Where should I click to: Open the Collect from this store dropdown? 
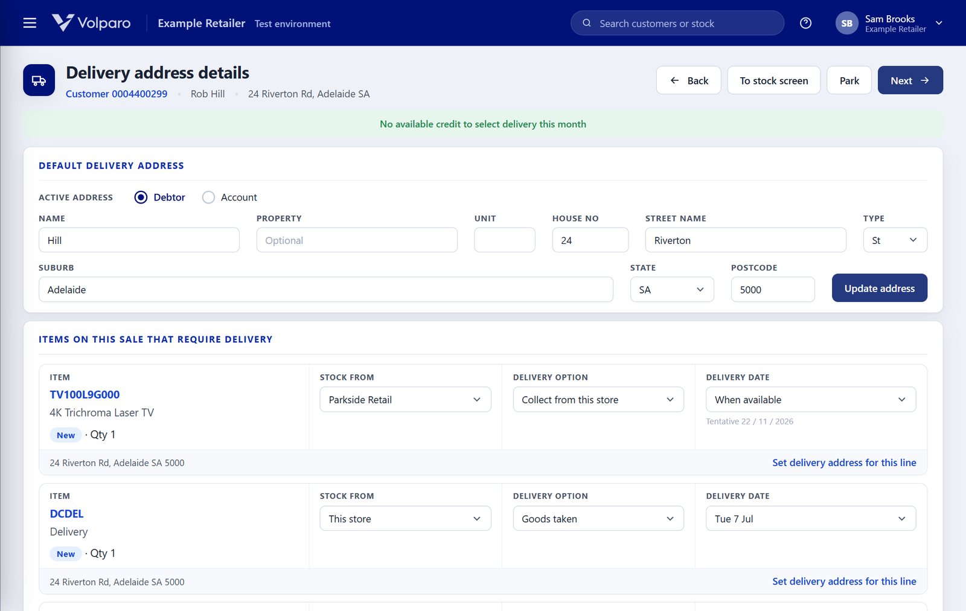point(598,400)
